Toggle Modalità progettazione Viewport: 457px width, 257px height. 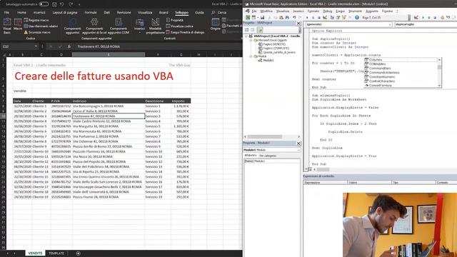(x=155, y=26)
